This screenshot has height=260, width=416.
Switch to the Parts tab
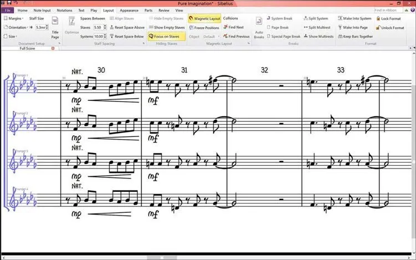click(148, 11)
